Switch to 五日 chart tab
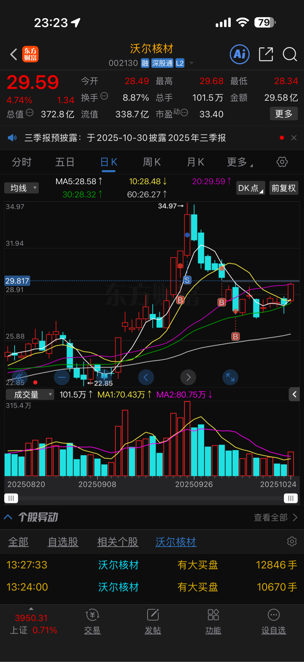Screen dimensions: 304x662 click(65, 162)
